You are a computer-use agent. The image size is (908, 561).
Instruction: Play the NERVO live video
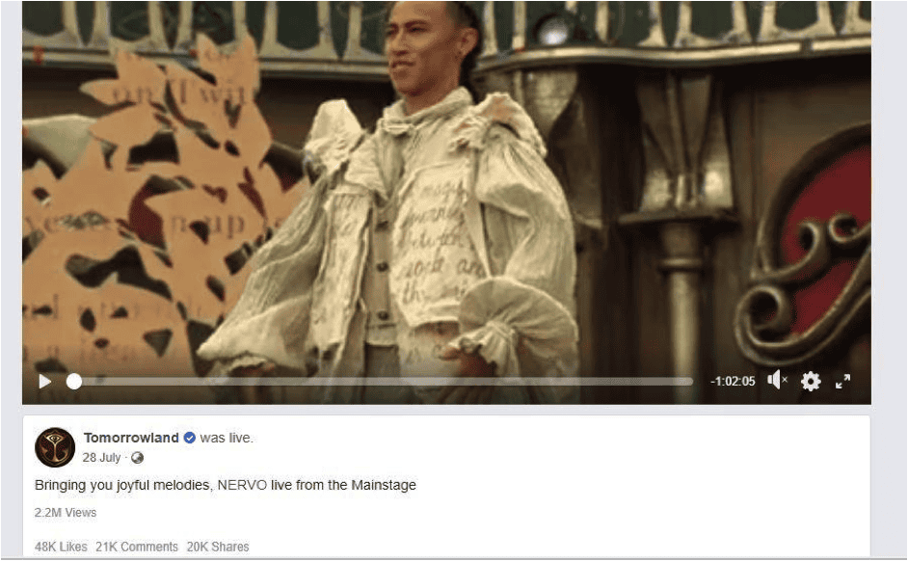click(x=44, y=382)
